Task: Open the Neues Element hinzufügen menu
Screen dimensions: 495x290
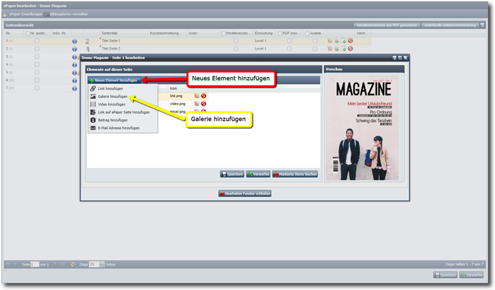Action: click(114, 80)
